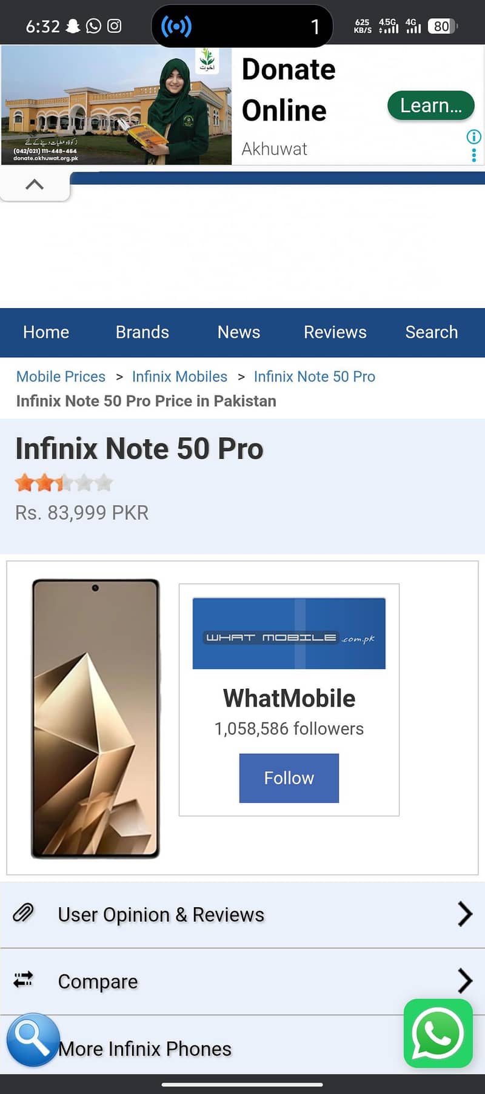Viewport: 485px width, 1094px height.
Task: Click the compare swap-arrows icon
Action: pyautogui.click(x=22, y=981)
